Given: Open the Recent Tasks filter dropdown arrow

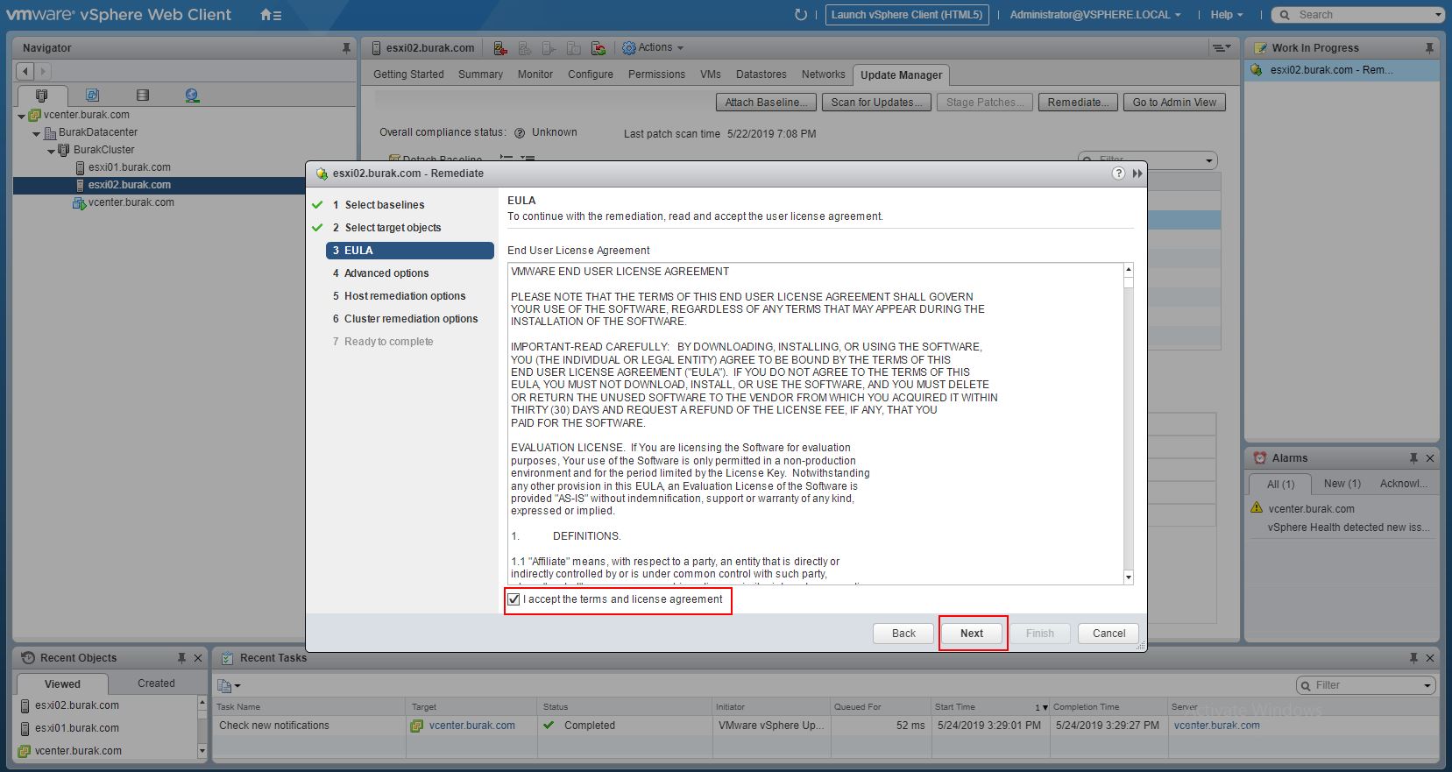Looking at the screenshot, I should point(1427,685).
